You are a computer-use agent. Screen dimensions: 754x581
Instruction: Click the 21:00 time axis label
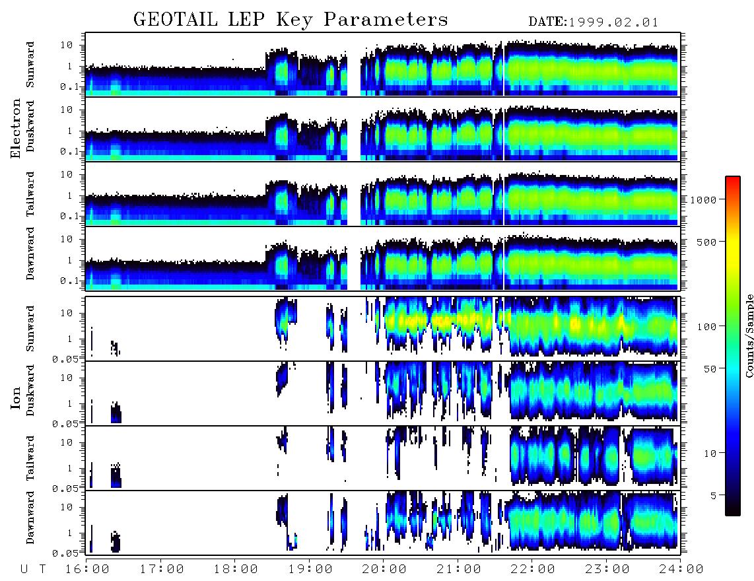[x=459, y=569]
